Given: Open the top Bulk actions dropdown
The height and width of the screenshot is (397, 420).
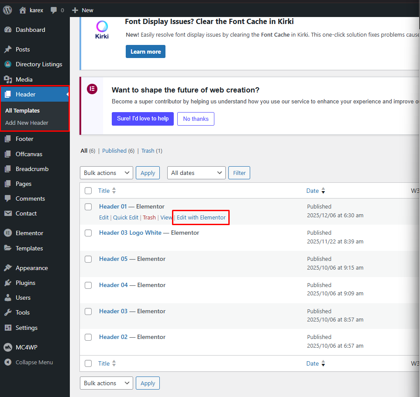Looking at the screenshot, I should click(x=107, y=173).
